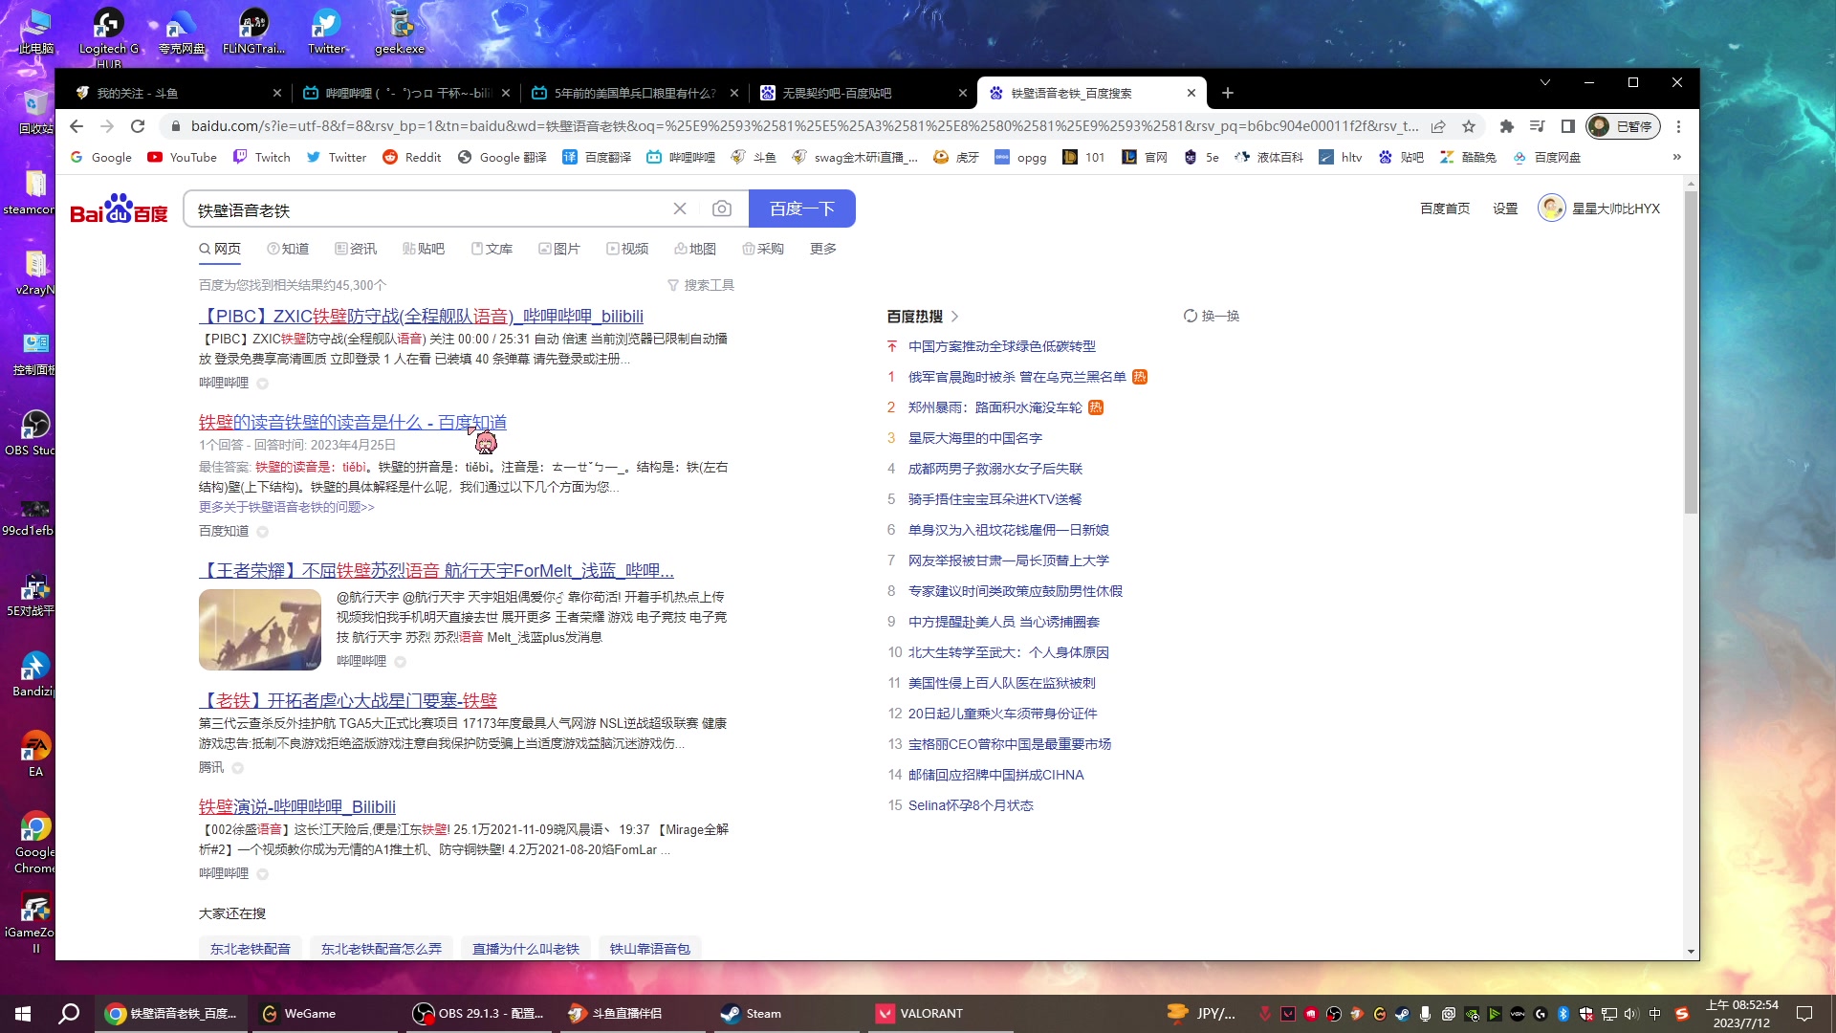Open the opgg bookmark

point(1020,157)
